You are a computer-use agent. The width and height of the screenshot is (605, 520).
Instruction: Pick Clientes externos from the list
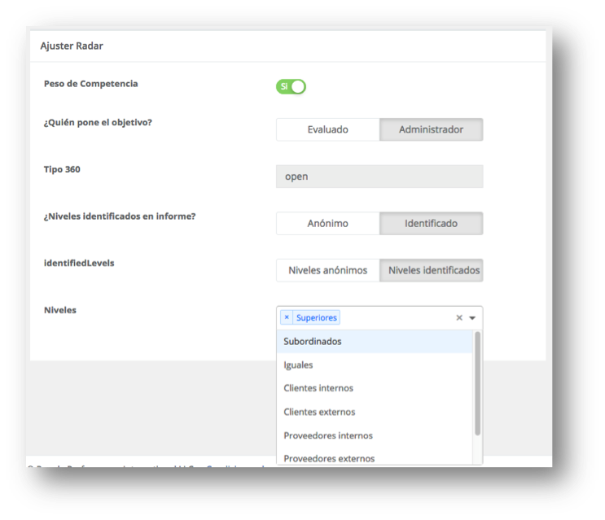click(375, 412)
